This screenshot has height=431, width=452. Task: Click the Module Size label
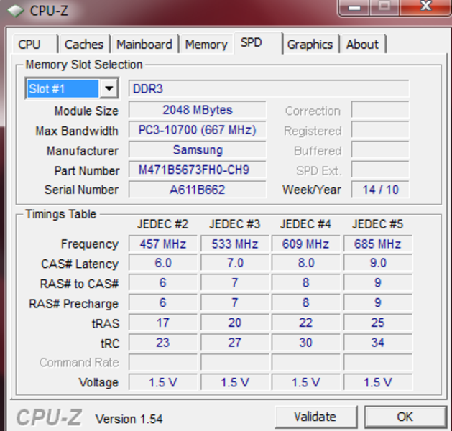(x=86, y=111)
